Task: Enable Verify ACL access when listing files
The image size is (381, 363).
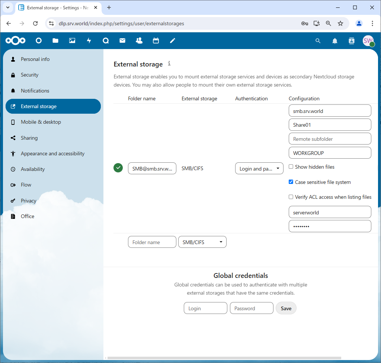Action: coord(291,197)
